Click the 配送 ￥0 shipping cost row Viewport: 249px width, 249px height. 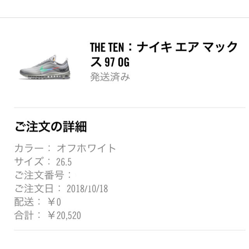pyautogui.click(x=38, y=202)
